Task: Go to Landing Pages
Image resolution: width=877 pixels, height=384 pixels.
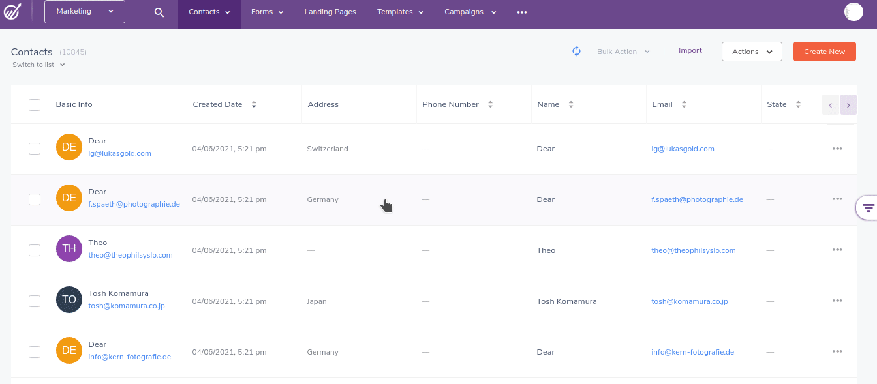Action: point(330,12)
